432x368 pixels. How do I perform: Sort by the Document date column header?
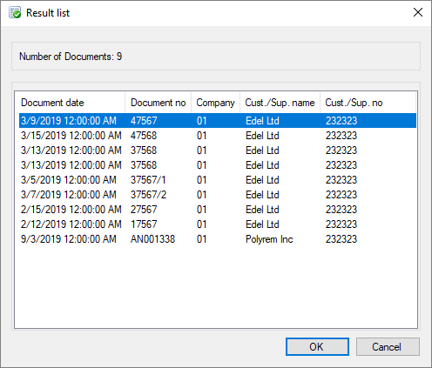70,103
